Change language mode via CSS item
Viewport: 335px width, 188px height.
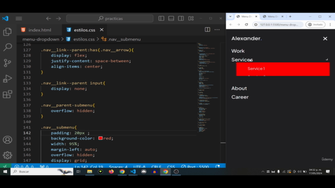coord(171,167)
